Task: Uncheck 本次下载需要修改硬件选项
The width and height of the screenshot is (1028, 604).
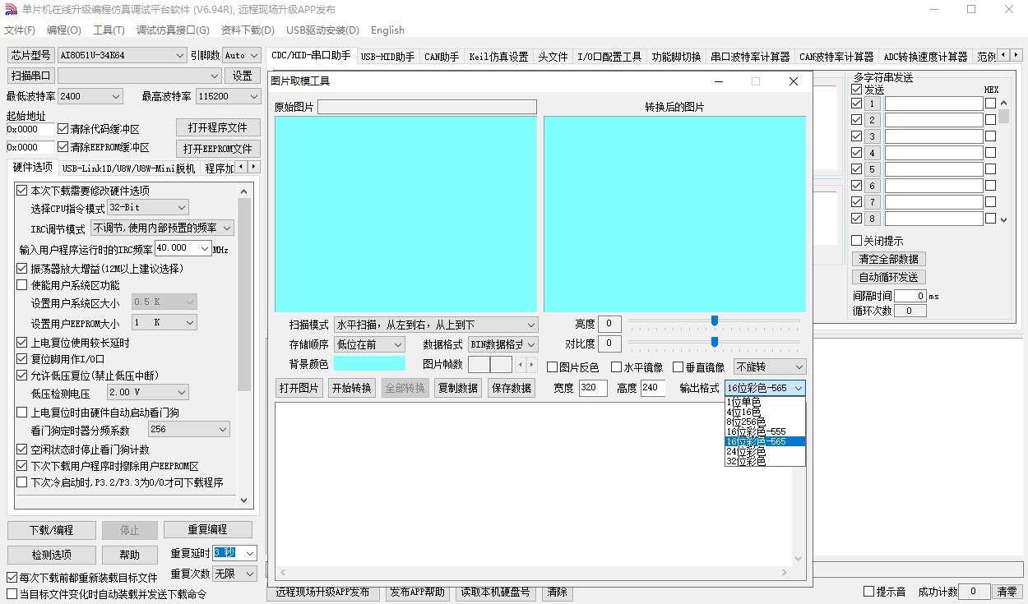Action: (22, 191)
